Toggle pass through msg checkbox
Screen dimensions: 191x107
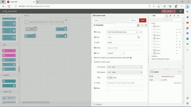click(x=131, y=58)
